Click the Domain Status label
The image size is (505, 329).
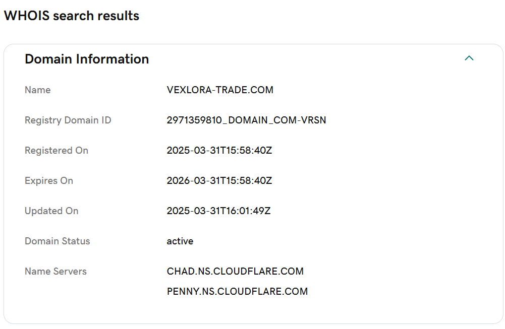[x=58, y=241]
